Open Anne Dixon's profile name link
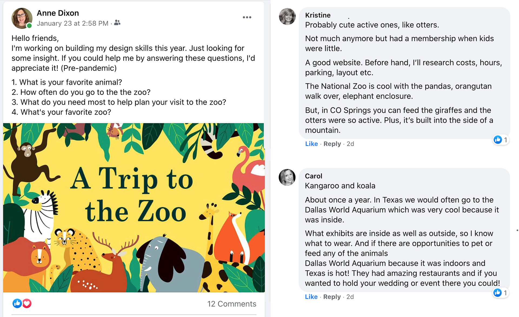519x317 pixels. tap(58, 13)
